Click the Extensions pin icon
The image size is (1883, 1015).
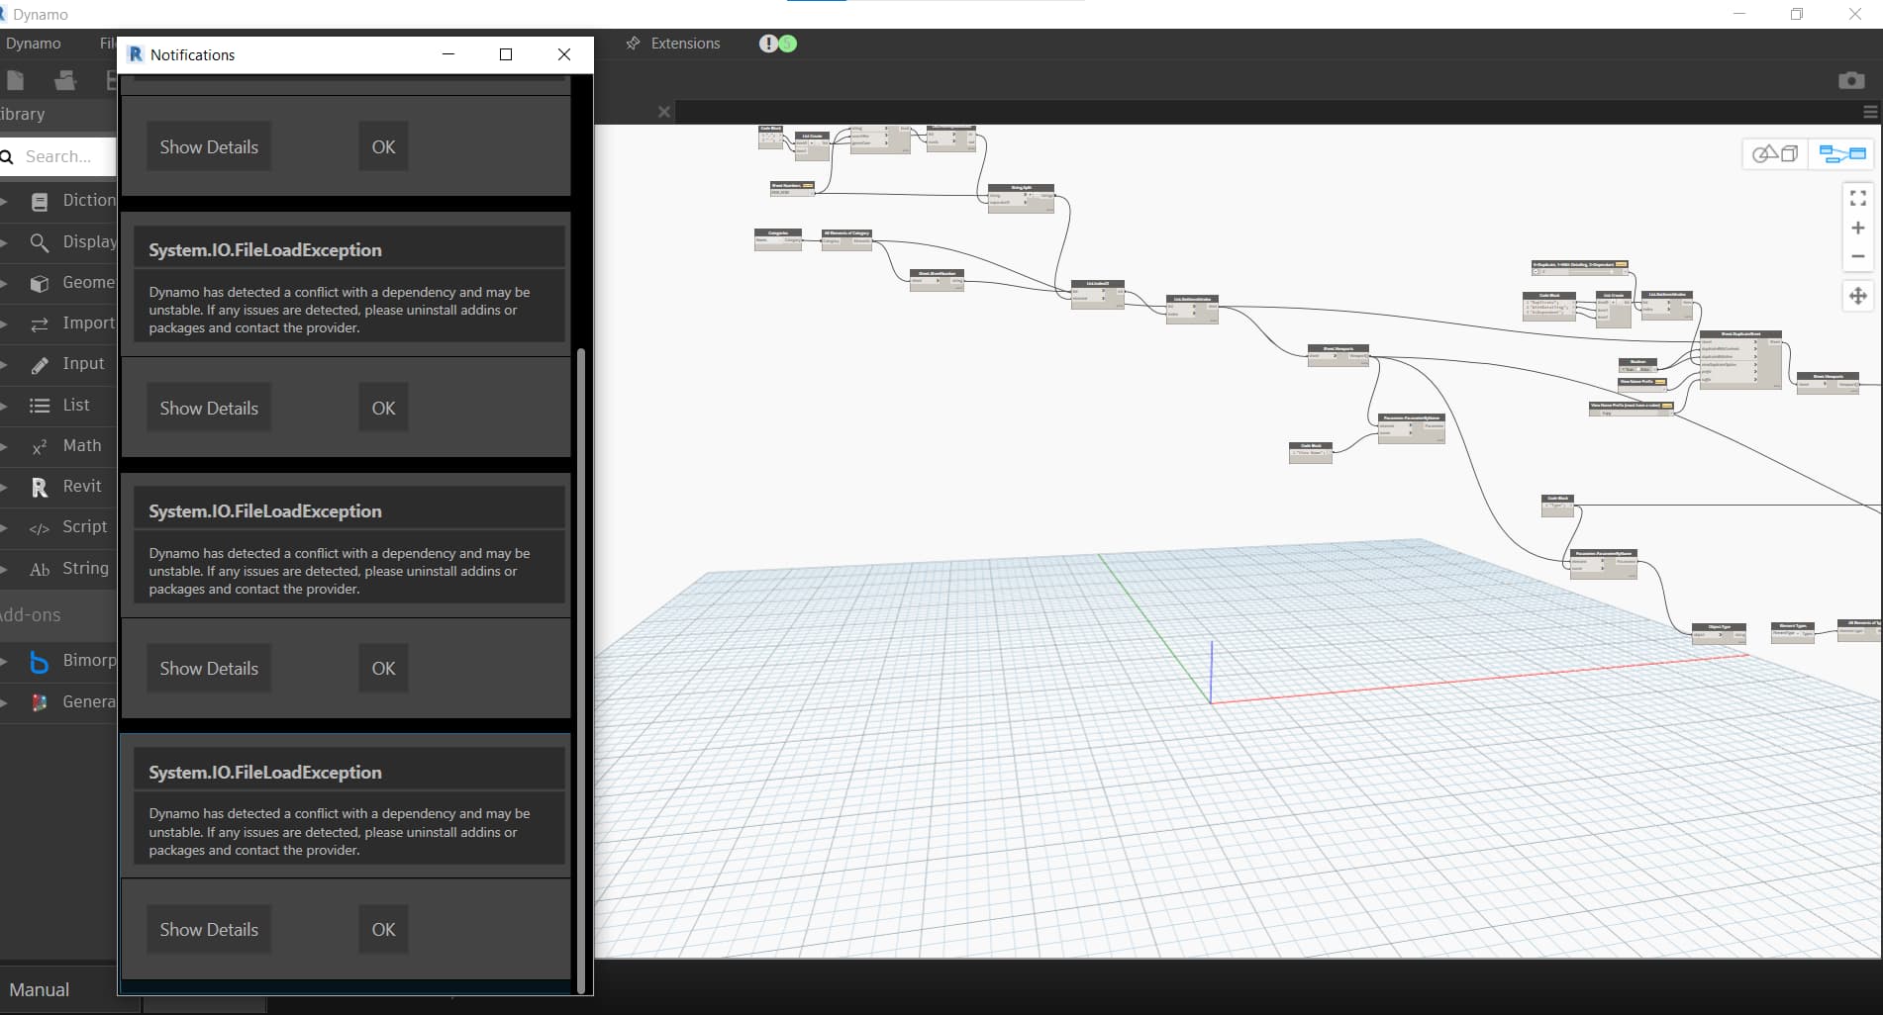634,44
